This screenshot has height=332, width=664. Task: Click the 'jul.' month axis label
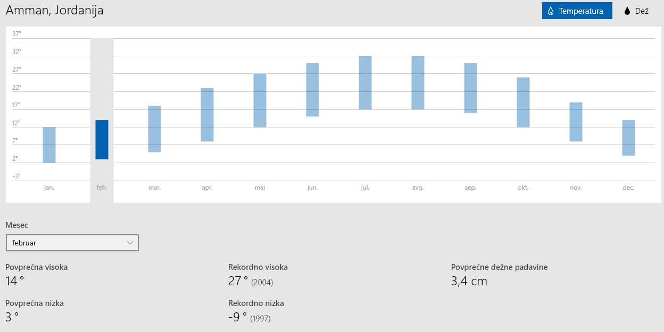pos(365,188)
